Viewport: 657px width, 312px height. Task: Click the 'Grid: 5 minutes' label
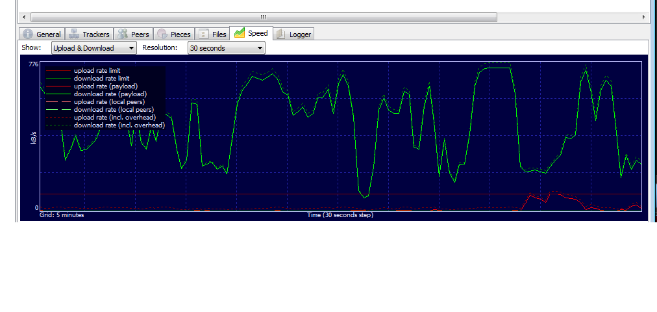tap(62, 214)
